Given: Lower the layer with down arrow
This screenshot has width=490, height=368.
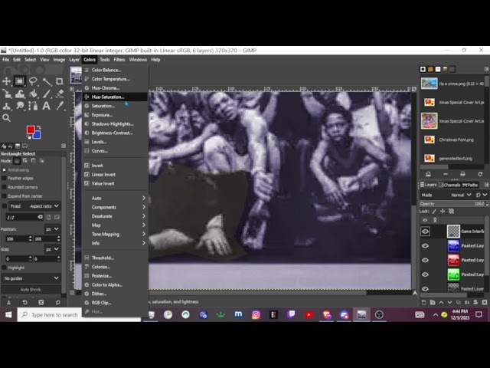Looking at the screenshot, I should click(x=449, y=302).
